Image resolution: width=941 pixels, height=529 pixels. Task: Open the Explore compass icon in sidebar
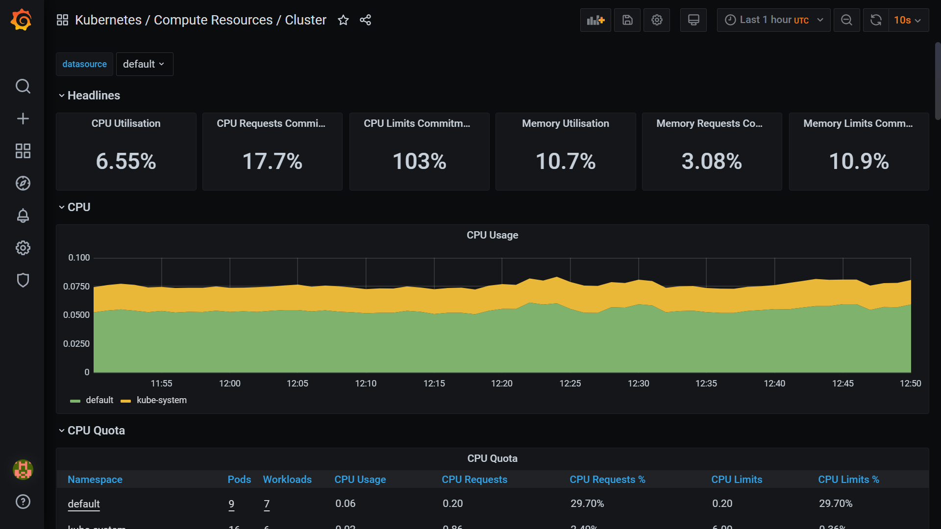[x=23, y=183]
